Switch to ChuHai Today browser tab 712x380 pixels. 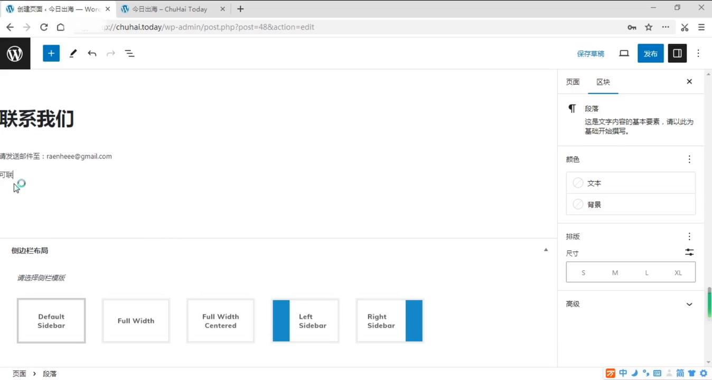(x=169, y=9)
